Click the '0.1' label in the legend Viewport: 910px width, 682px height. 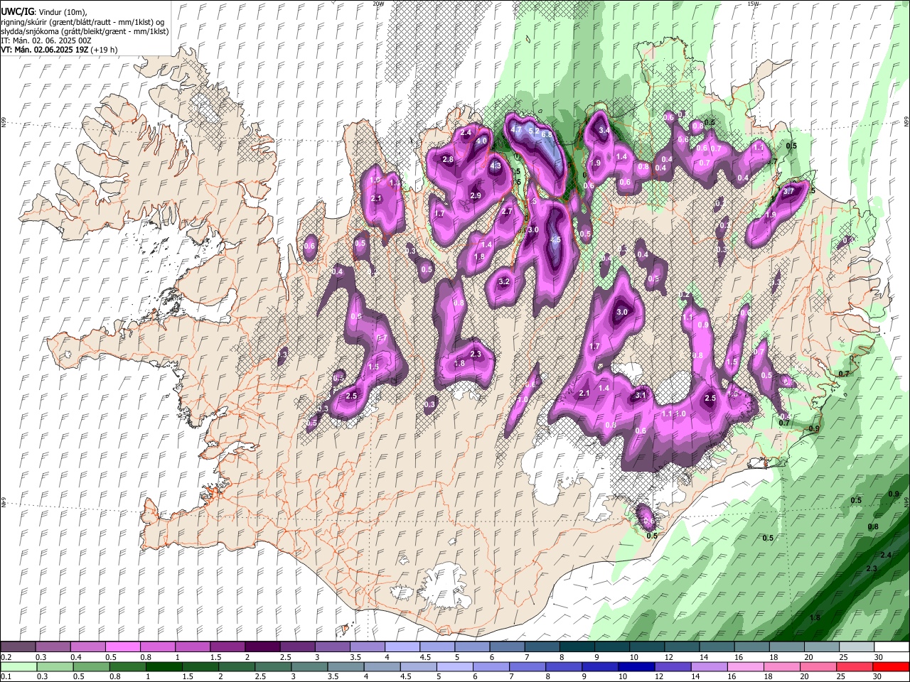point(6,677)
